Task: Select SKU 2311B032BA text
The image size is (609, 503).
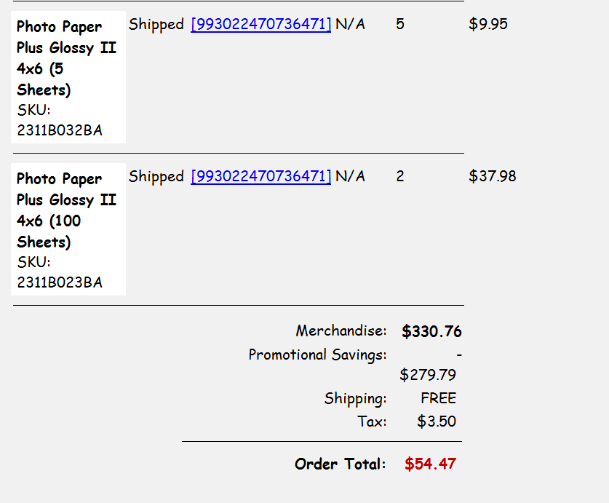Action: [60, 131]
